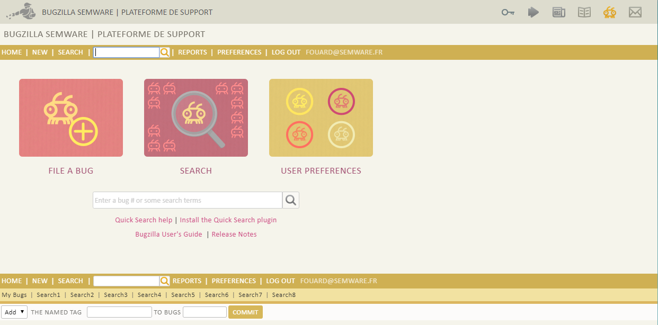This screenshot has width=658, height=325.
Task: Open PREFERENCES in top navigation bar
Action: [x=239, y=52]
